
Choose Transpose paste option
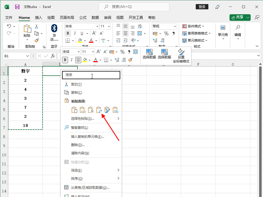pyautogui.click(x=99, y=110)
